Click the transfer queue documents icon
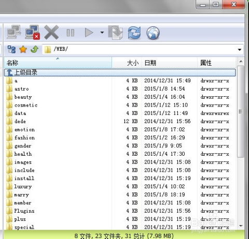Viewport: 249px width, 239px height. click(x=115, y=33)
